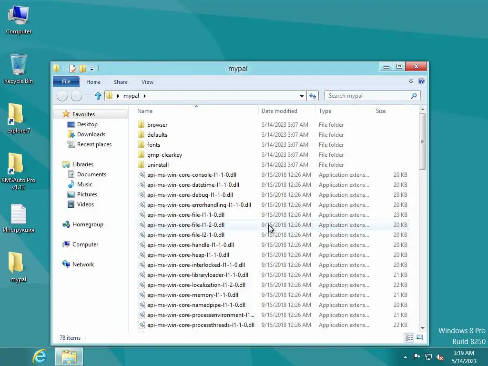The height and width of the screenshot is (366, 488).
Task: Sort by the Type column header
Action: 344,111
